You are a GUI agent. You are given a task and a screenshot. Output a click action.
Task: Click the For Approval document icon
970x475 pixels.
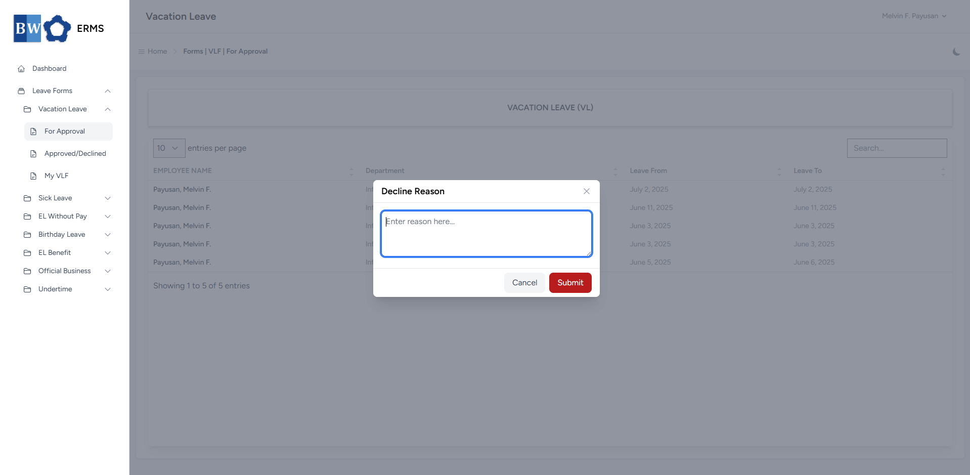tap(33, 132)
